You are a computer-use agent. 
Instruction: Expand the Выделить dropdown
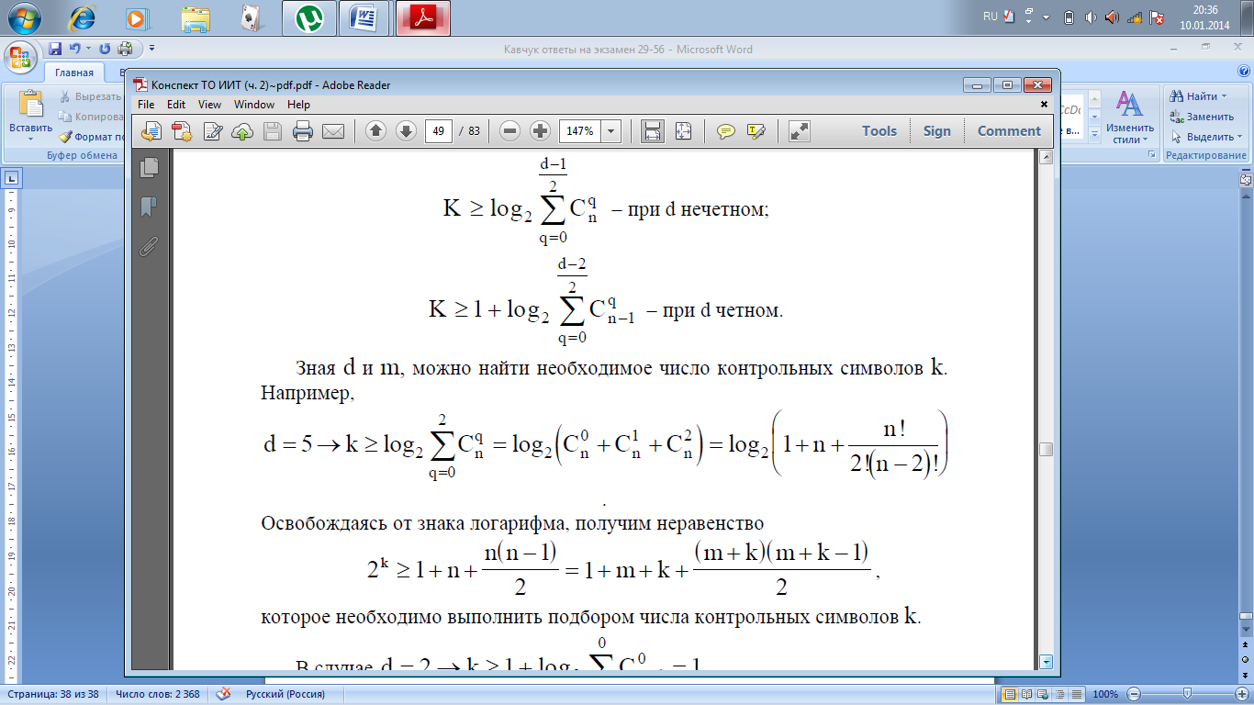(x=1240, y=137)
